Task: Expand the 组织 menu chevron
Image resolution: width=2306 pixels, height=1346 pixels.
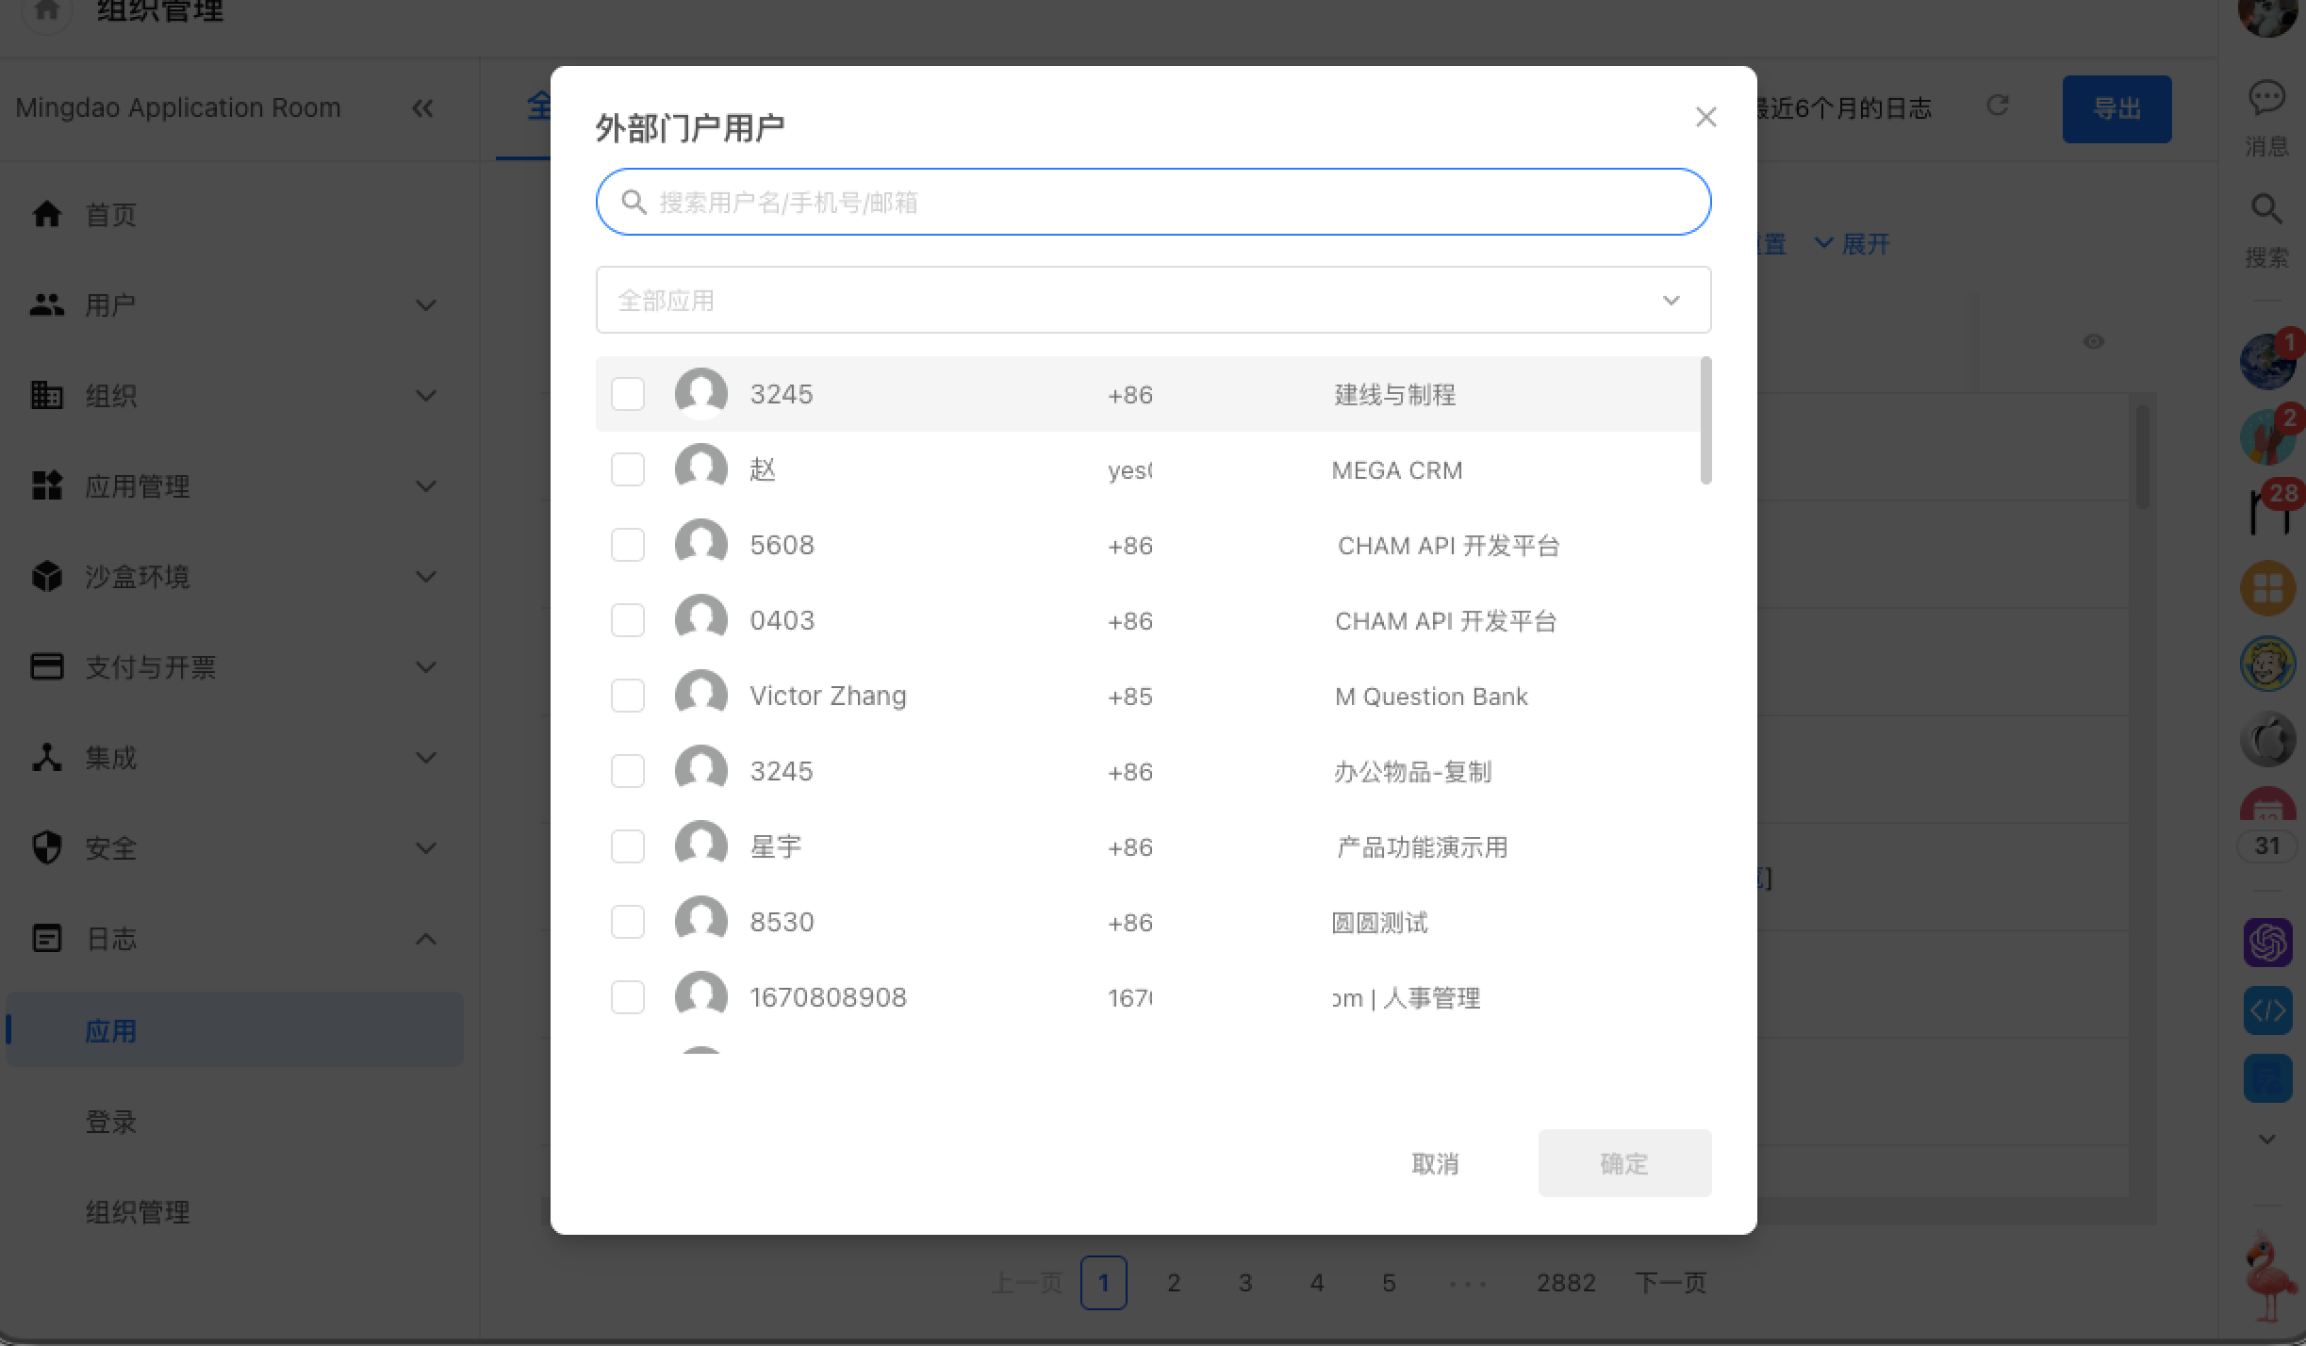Action: pyautogui.click(x=426, y=396)
